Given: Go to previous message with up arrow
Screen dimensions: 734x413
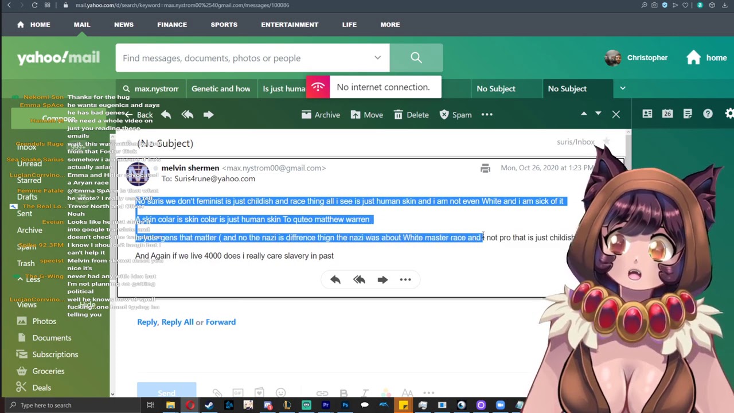Looking at the screenshot, I should (x=584, y=114).
